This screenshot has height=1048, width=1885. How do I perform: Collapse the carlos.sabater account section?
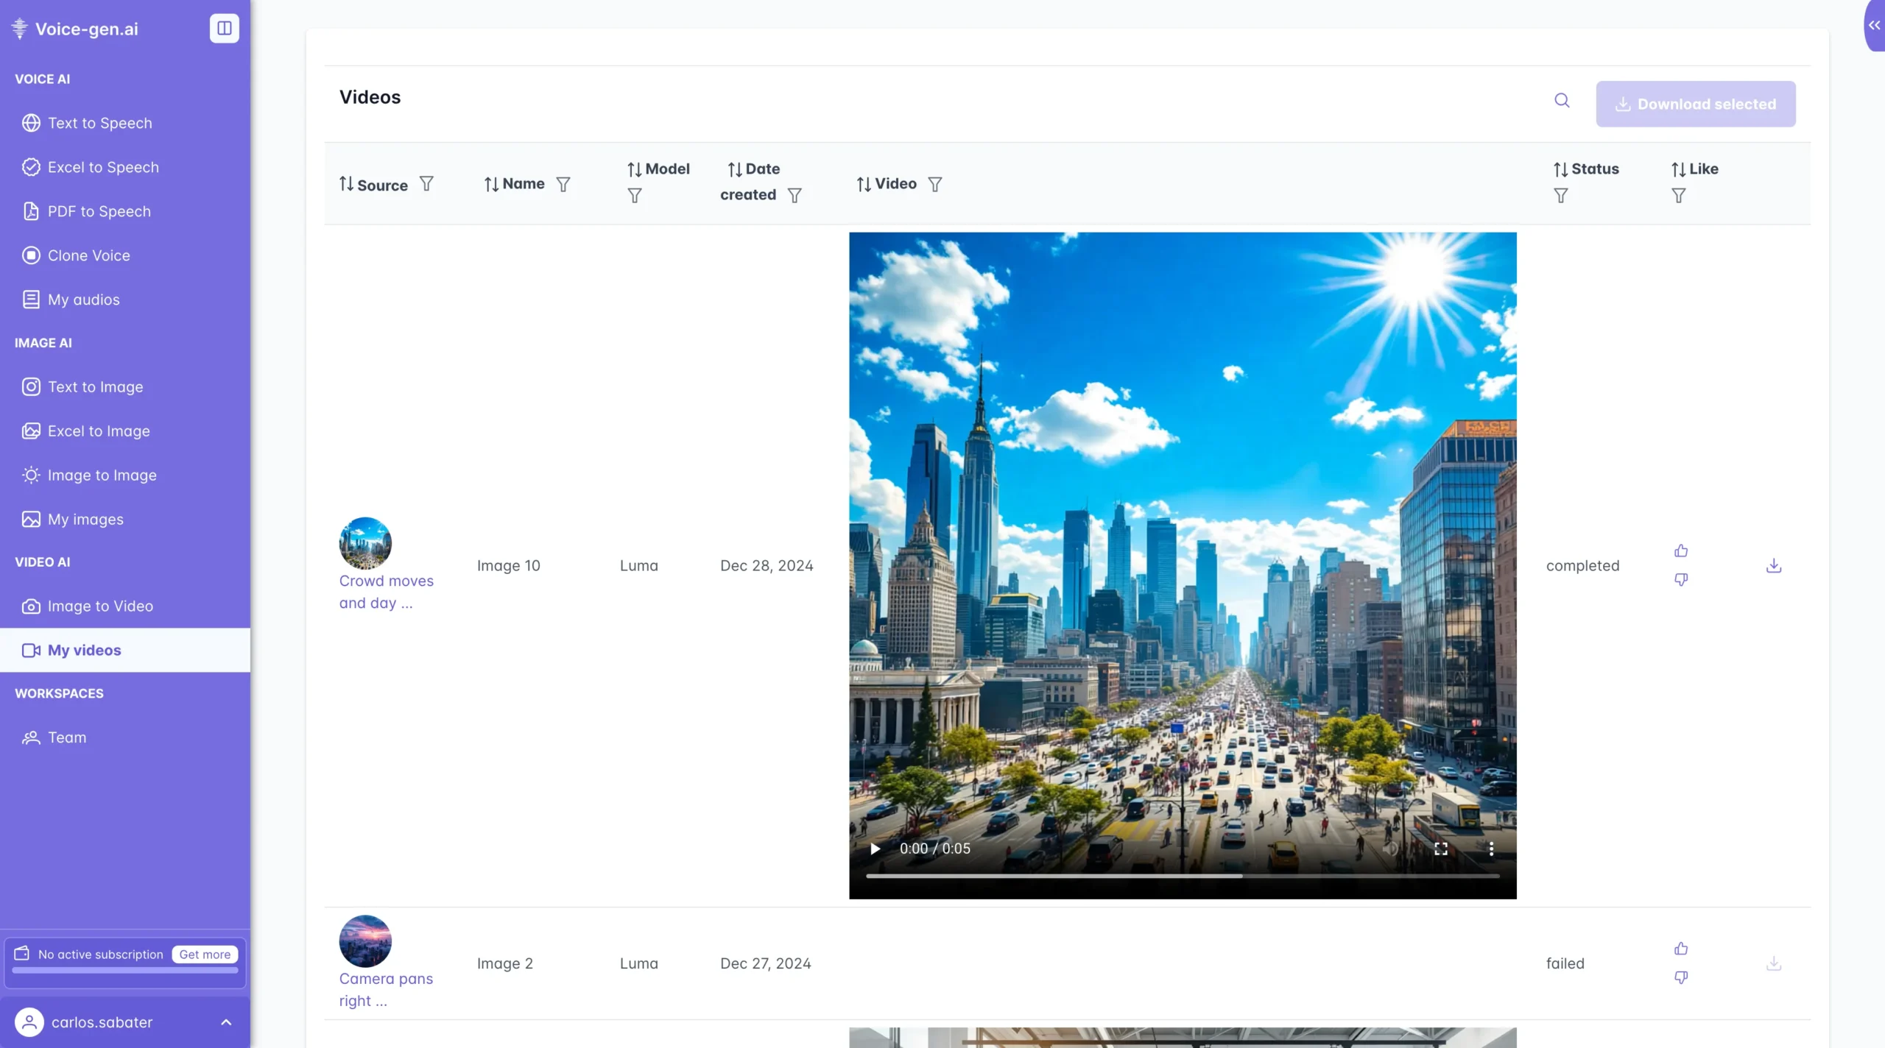coord(226,1022)
